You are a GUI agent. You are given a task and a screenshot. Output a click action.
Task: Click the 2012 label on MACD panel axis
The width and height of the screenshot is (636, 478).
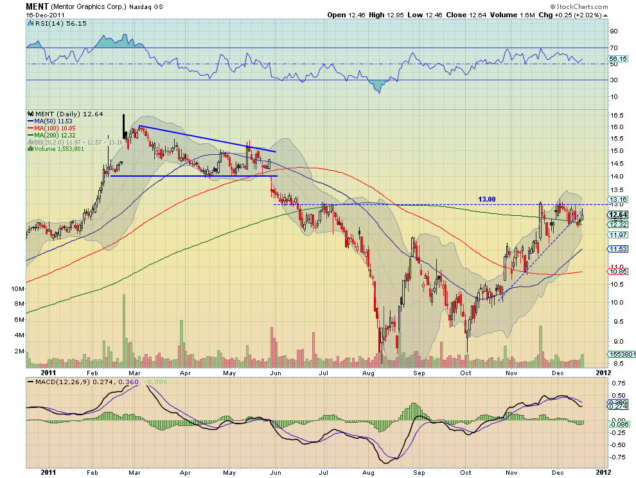point(603,472)
